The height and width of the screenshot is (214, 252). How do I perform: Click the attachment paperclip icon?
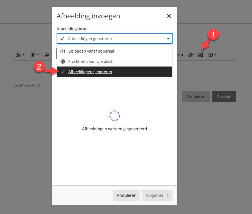pos(191,55)
